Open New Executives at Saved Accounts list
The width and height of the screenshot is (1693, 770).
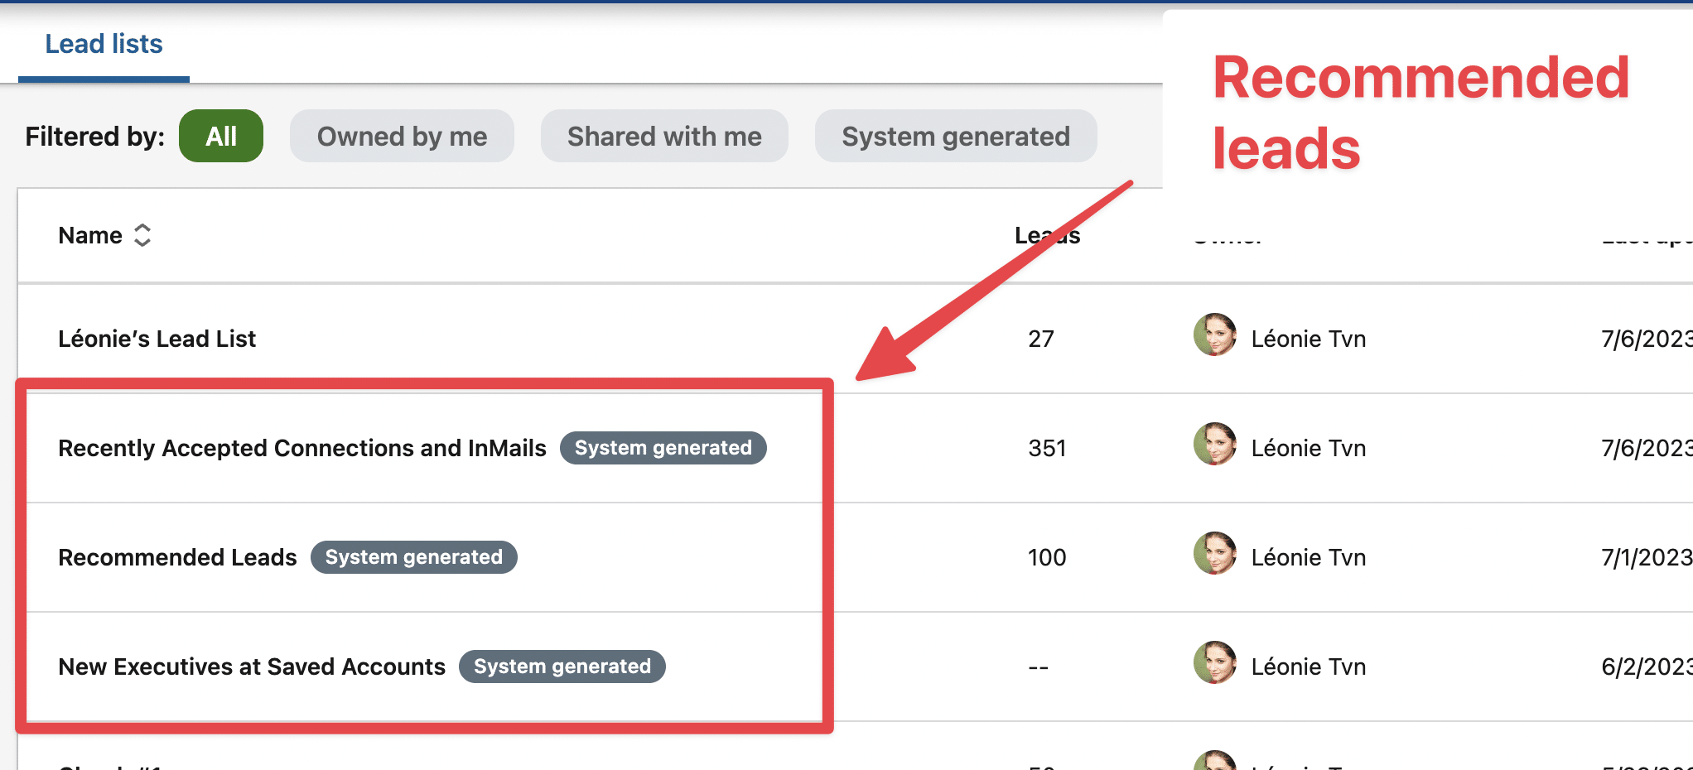pyautogui.click(x=251, y=666)
